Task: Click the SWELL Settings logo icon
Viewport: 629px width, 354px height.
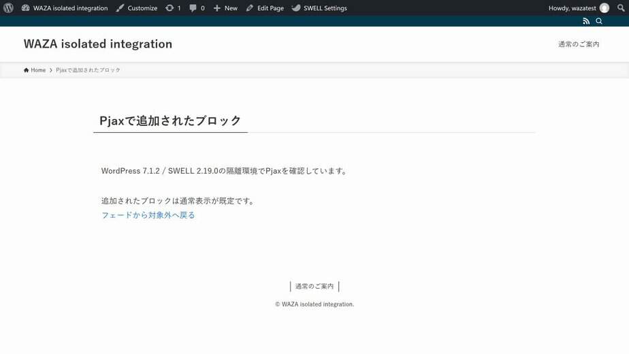Action: [296, 7]
